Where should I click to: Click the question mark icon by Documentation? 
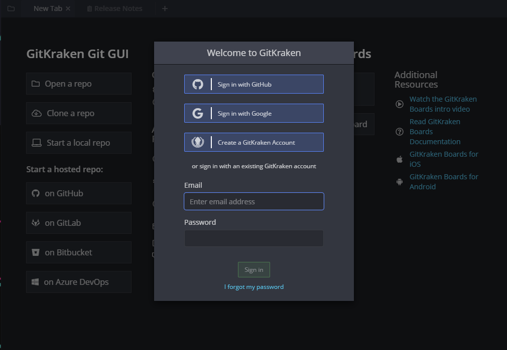(x=400, y=132)
